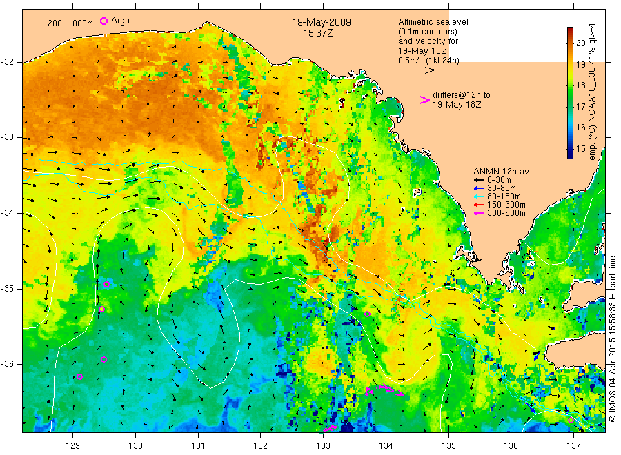621x455 pixels.
Task: Click the IMOS copyright timestamp text
Action: coord(613,339)
